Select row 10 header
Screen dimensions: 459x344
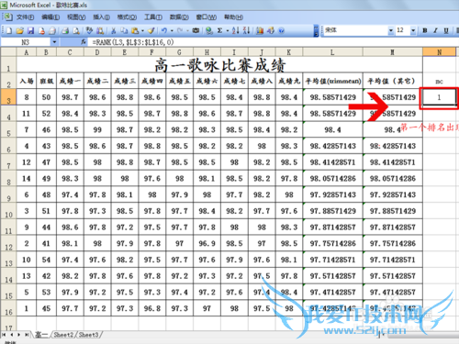(x=8, y=211)
